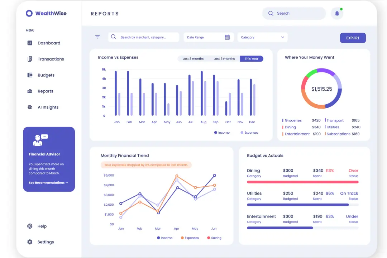Click the Dining budget progress bar
The width and height of the screenshot is (387, 258).
coord(302,182)
